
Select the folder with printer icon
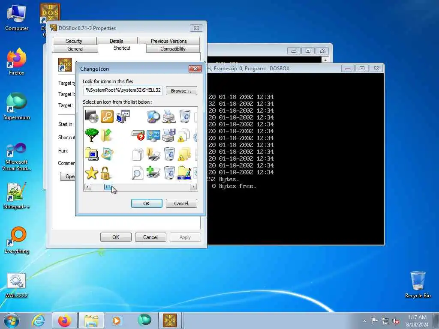pyautogui.click(x=153, y=154)
